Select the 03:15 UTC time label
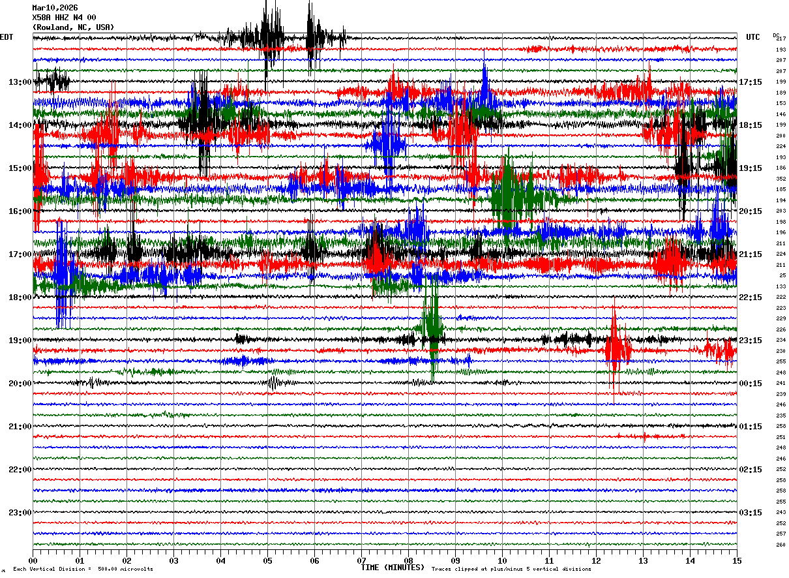 coord(751,513)
